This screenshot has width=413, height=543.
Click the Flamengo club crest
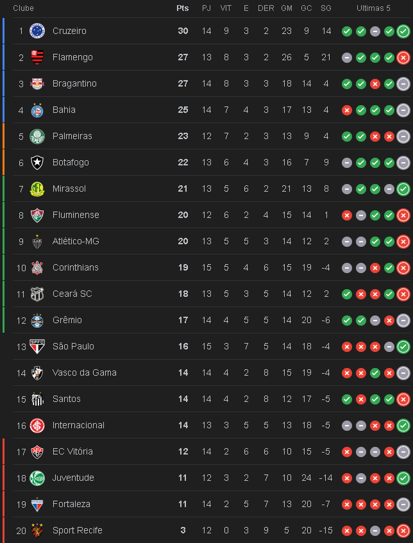tap(37, 57)
